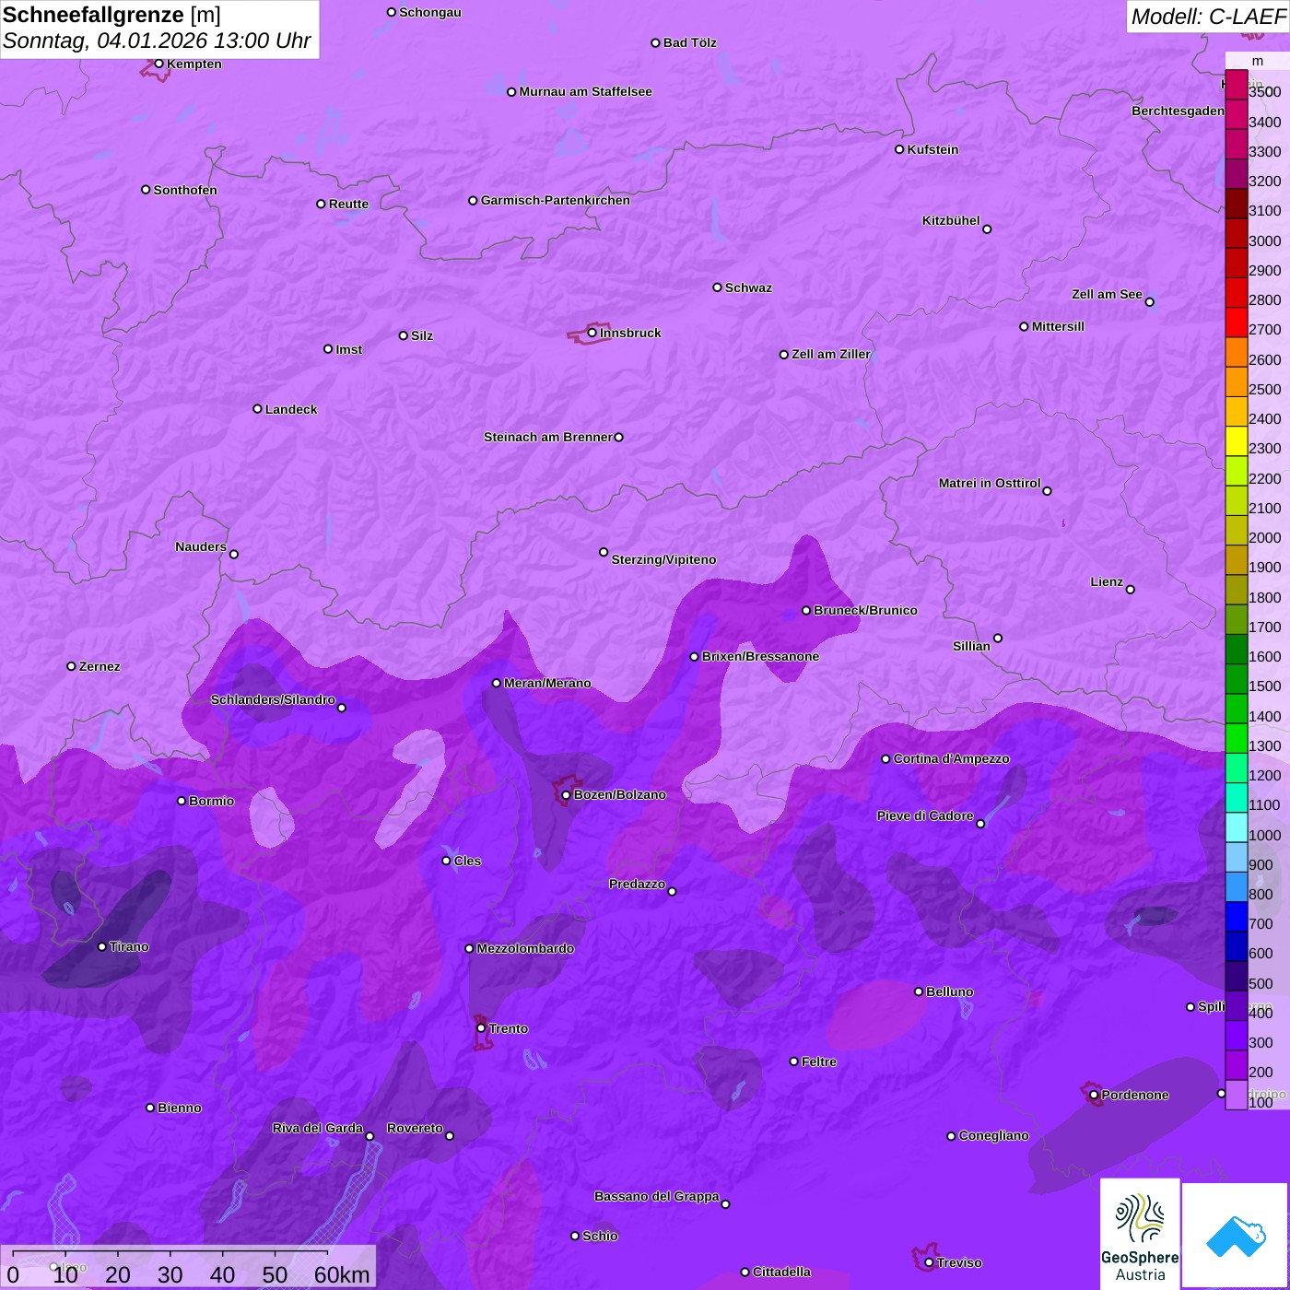Click the blue legend swatch above 700
Image resolution: width=1290 pixels, height=1290 pixels.
point(1237,916)
